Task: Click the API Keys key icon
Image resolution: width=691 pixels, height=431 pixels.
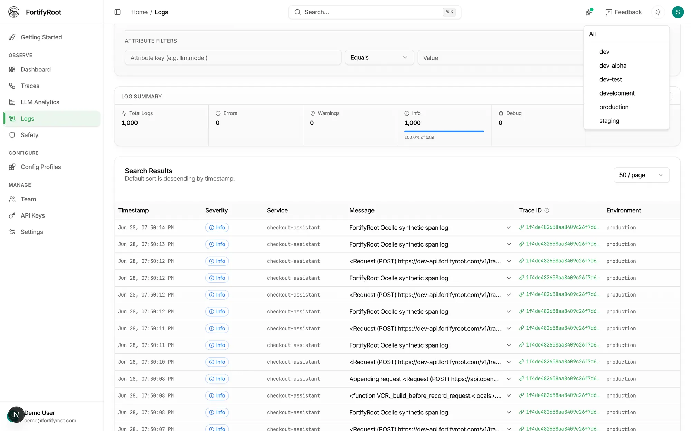Action: pos(12,215)
